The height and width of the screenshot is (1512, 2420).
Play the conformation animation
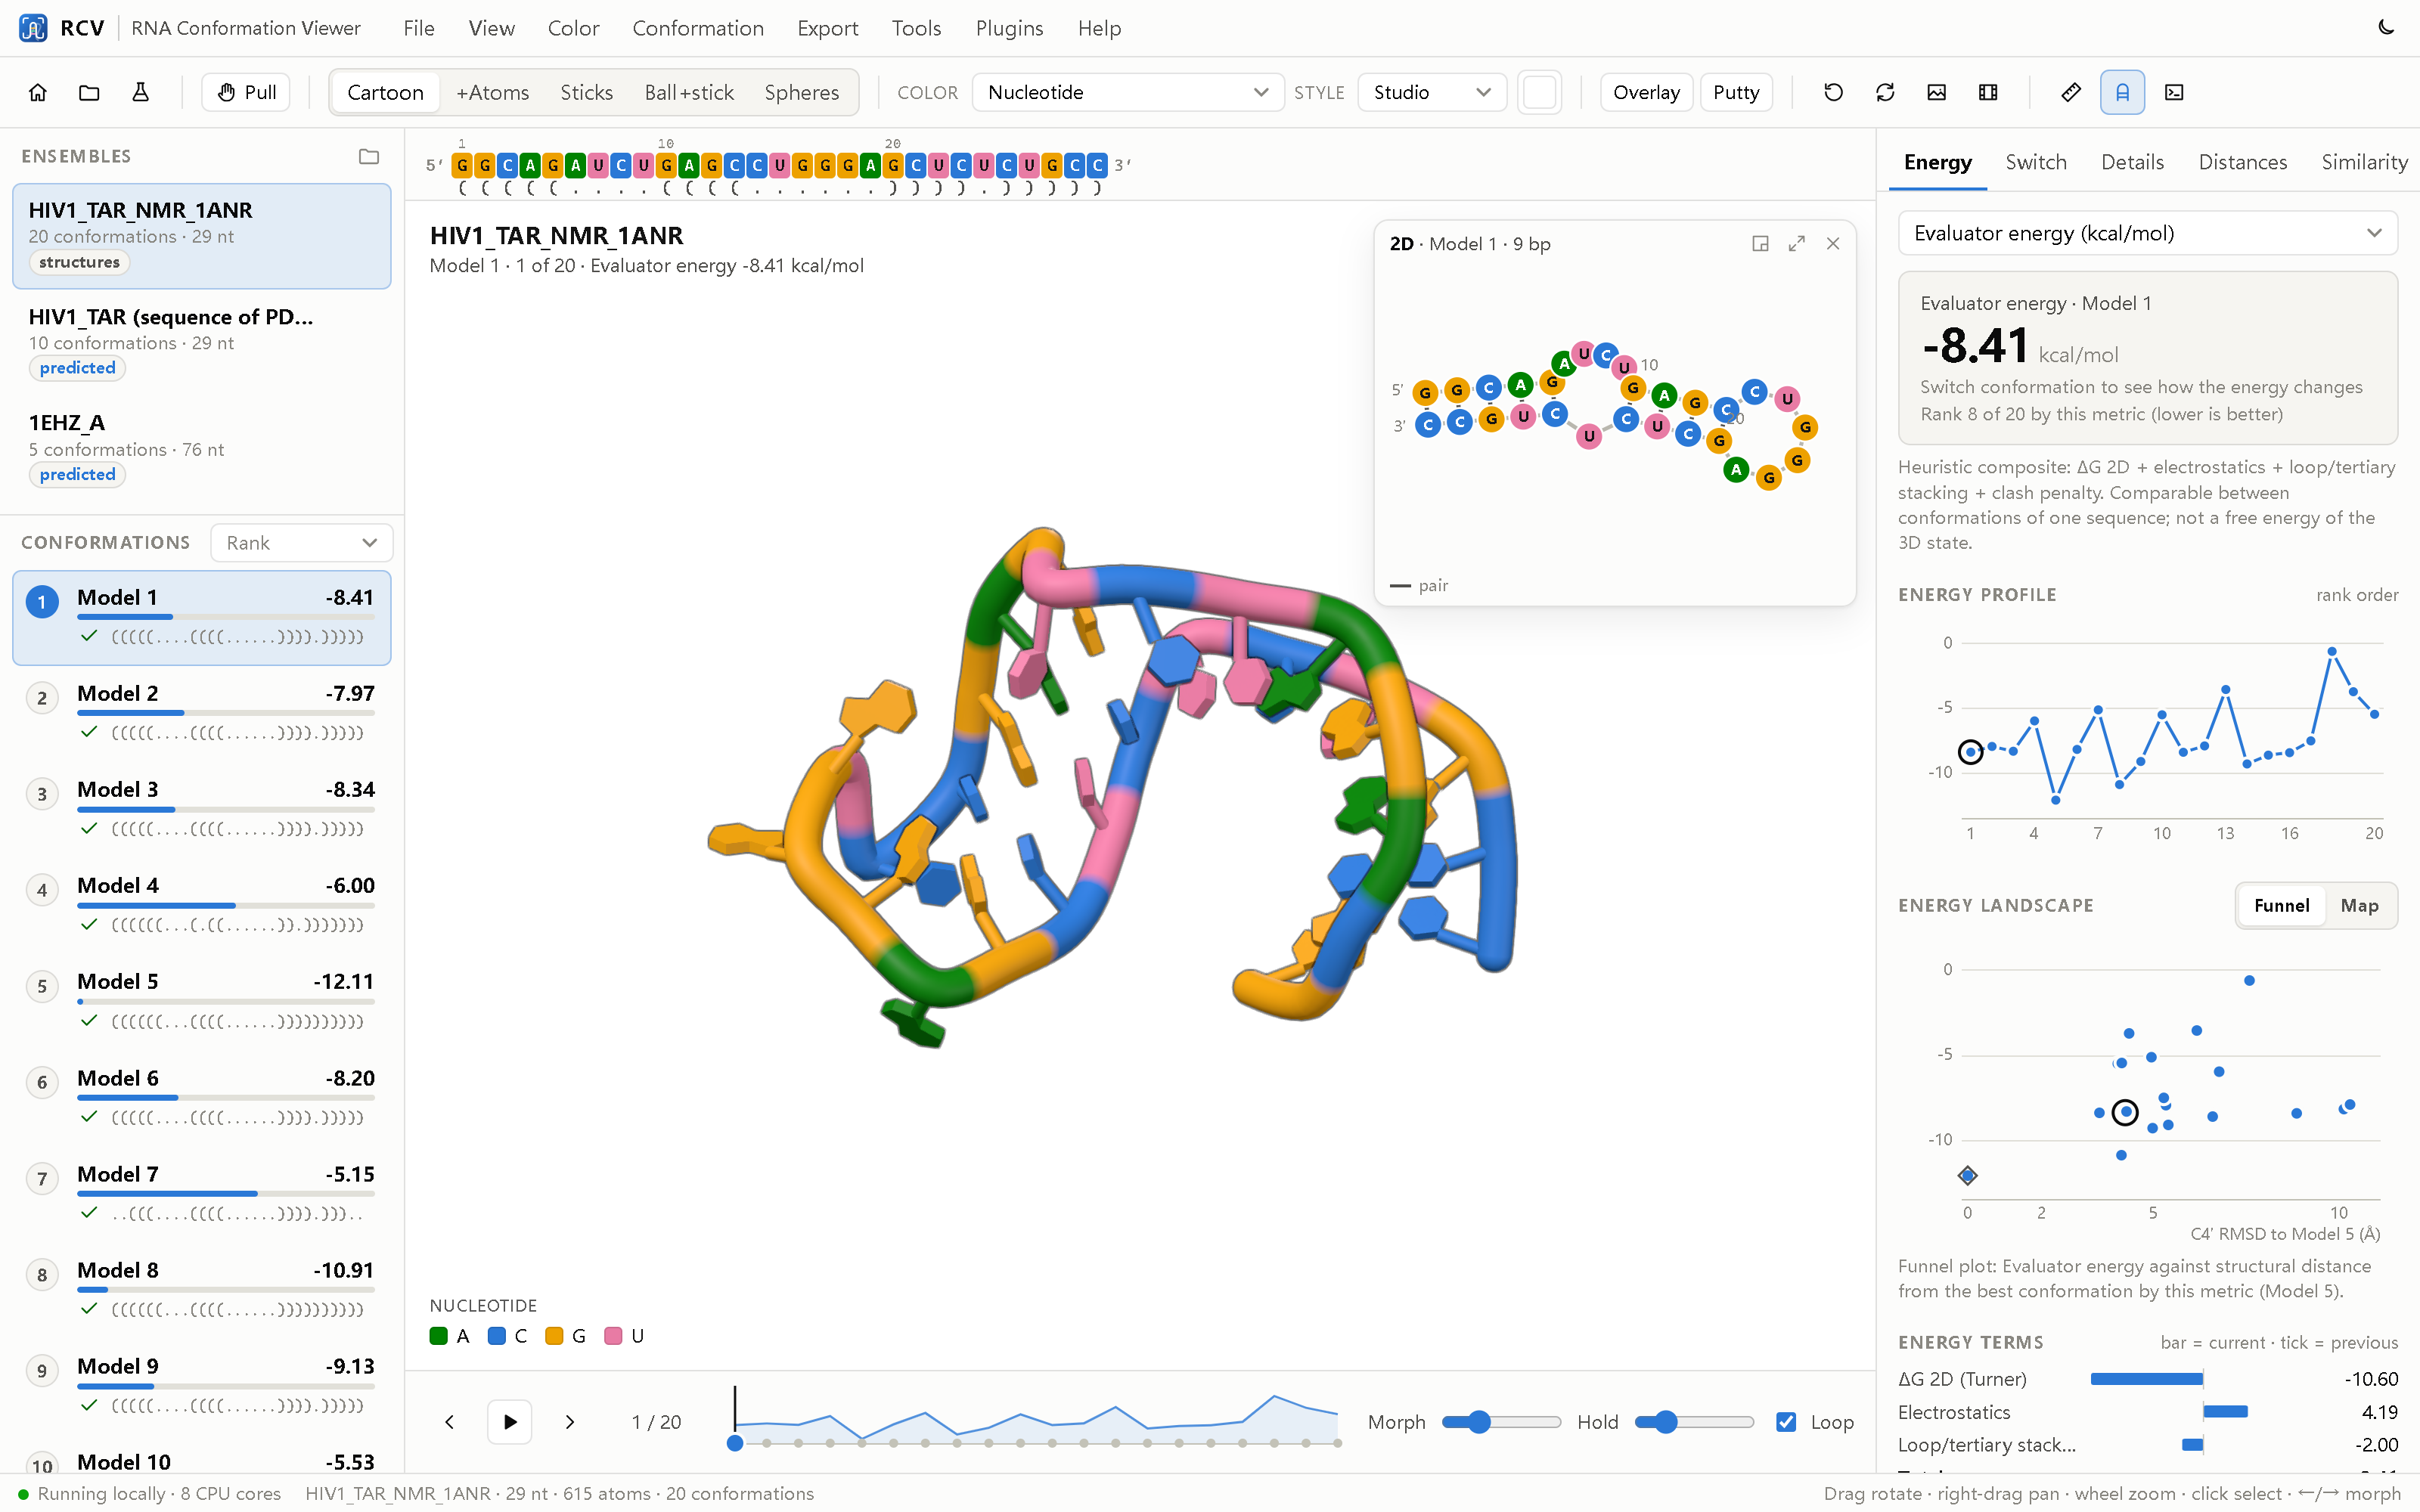click(x=510, y=1422)
